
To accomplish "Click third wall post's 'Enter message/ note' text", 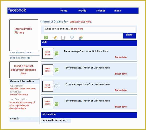I will [x=88, y=84].
